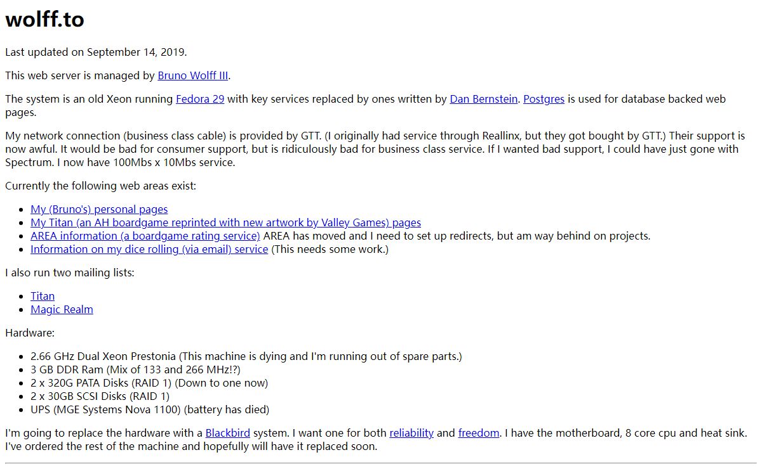Click the freedom link
The height and width of the screenshot is (469, 762).
[479, 433]
